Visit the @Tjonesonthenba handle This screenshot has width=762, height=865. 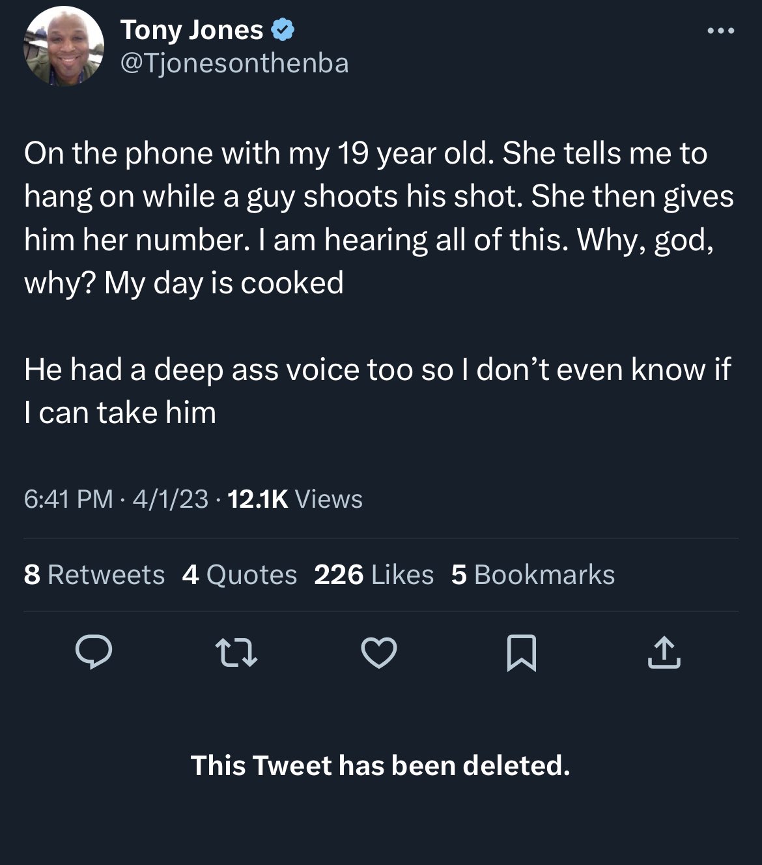234,64
